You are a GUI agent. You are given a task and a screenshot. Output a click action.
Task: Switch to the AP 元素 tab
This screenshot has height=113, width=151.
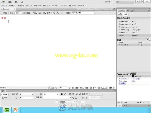tap(130, 11)
